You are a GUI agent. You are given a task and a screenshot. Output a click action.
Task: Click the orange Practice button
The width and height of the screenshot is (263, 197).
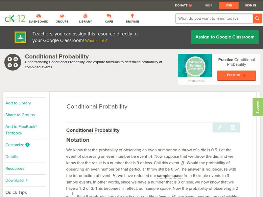[x=236, y=75]
